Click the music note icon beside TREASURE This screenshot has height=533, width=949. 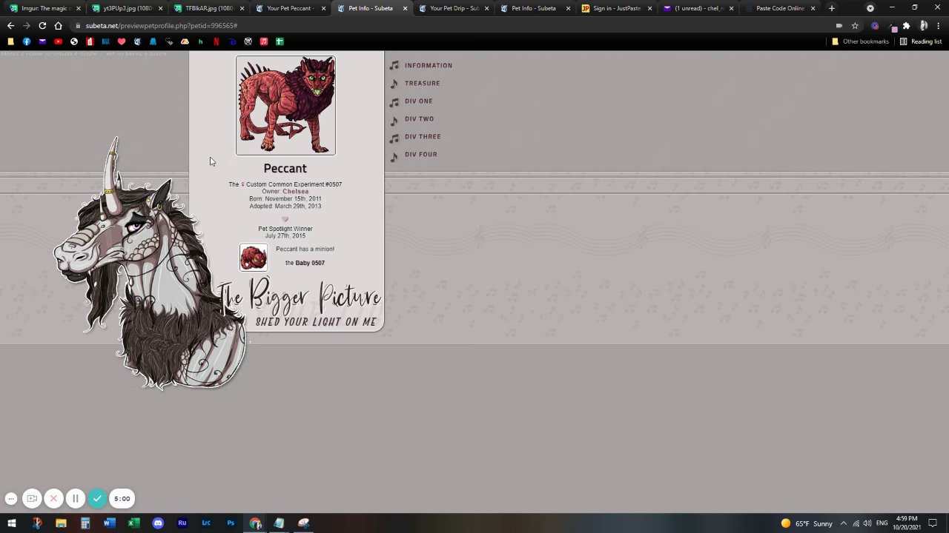click(394, 84)
